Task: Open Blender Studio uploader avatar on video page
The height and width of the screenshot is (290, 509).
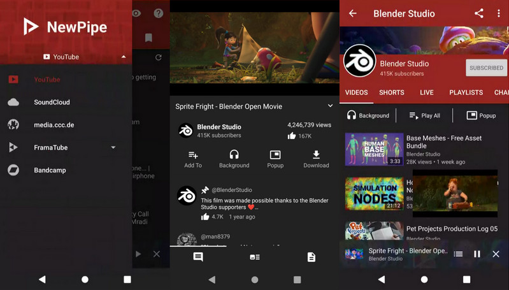Action: click(x=186, y=131)
